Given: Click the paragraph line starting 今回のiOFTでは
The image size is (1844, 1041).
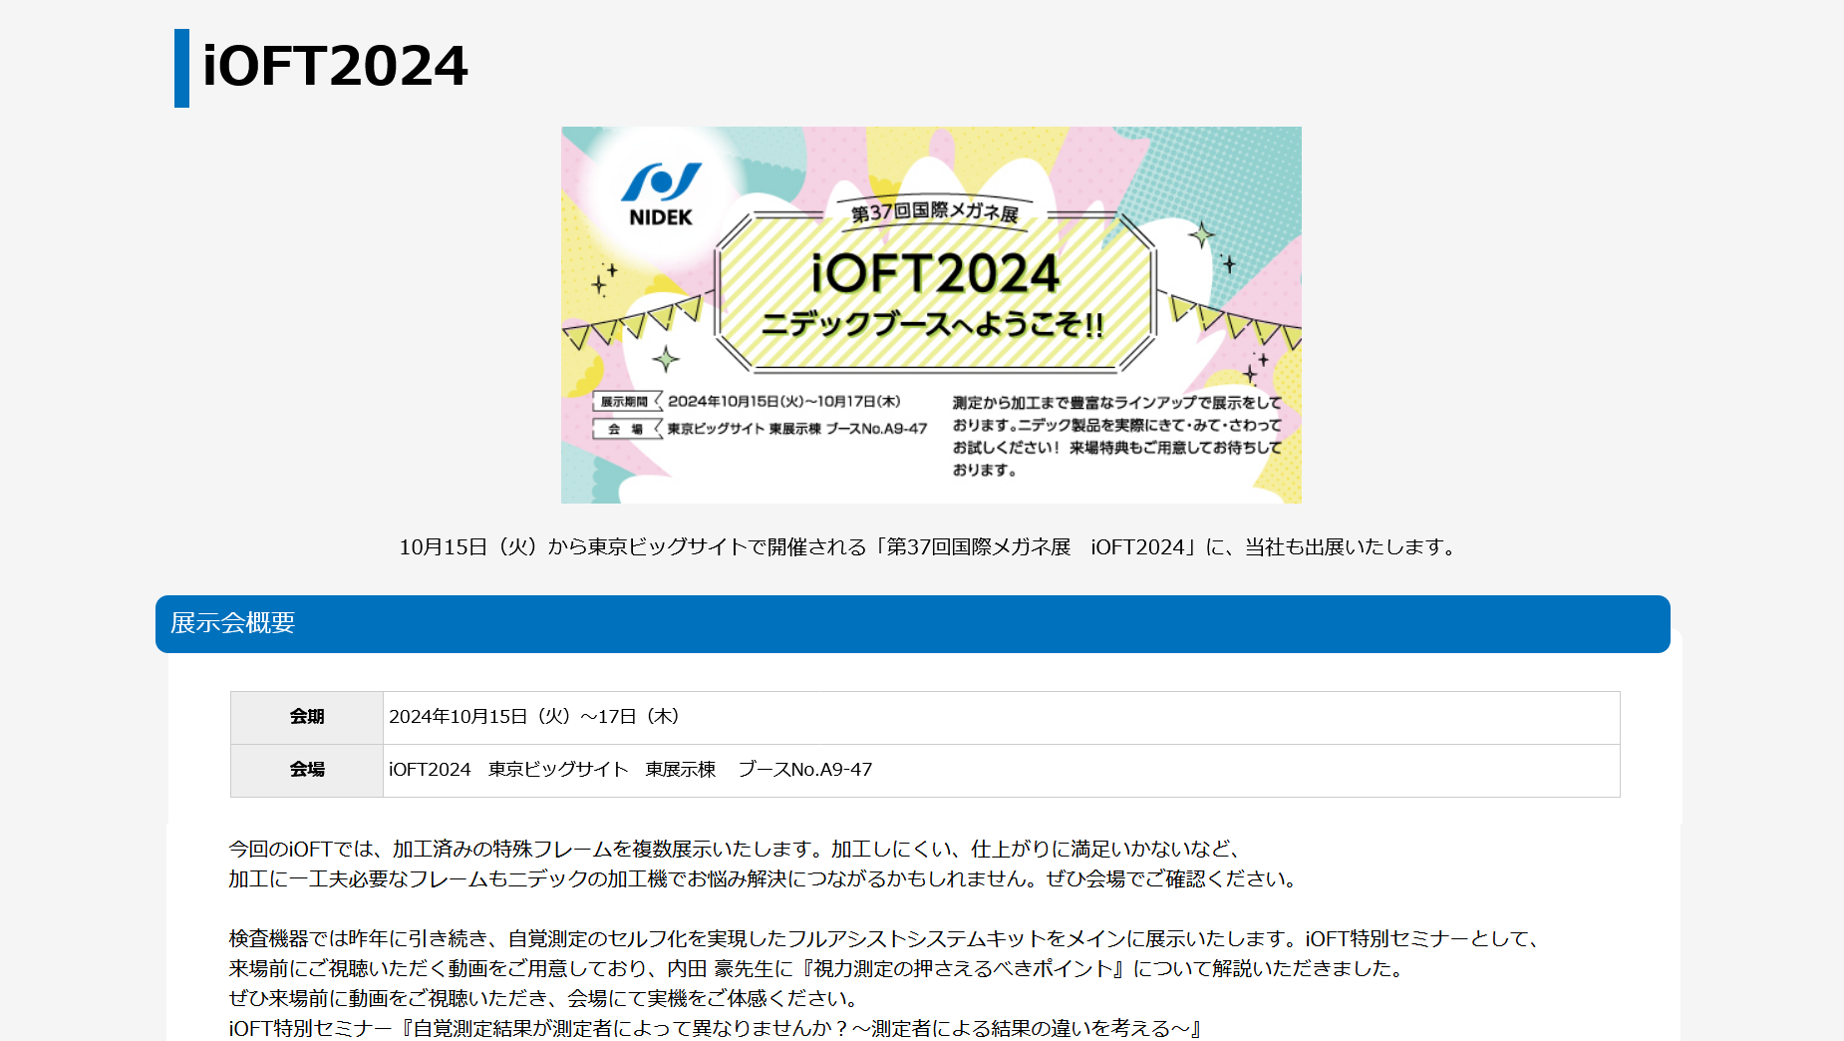Looking at the screenshot, I should pyautogui.click(x=738, y=849).
